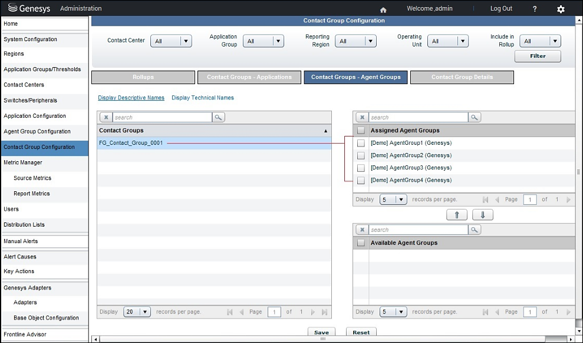
Task: Click the Filter button
Action: 538,56
